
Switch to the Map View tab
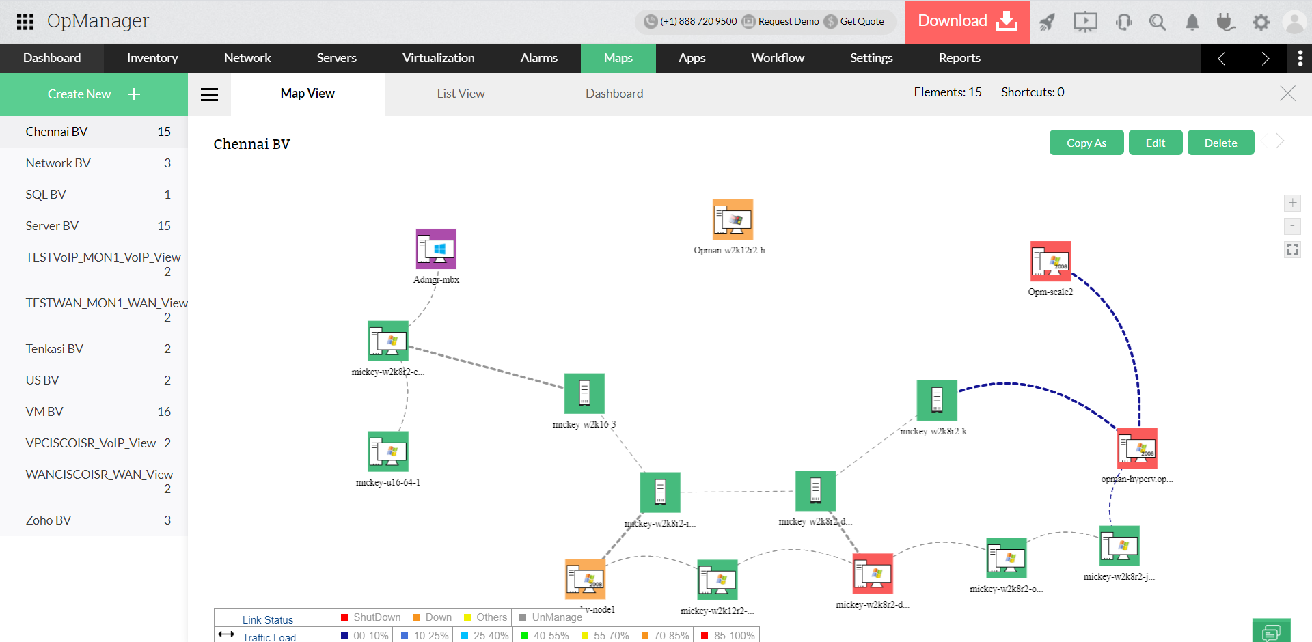[307, 94]
